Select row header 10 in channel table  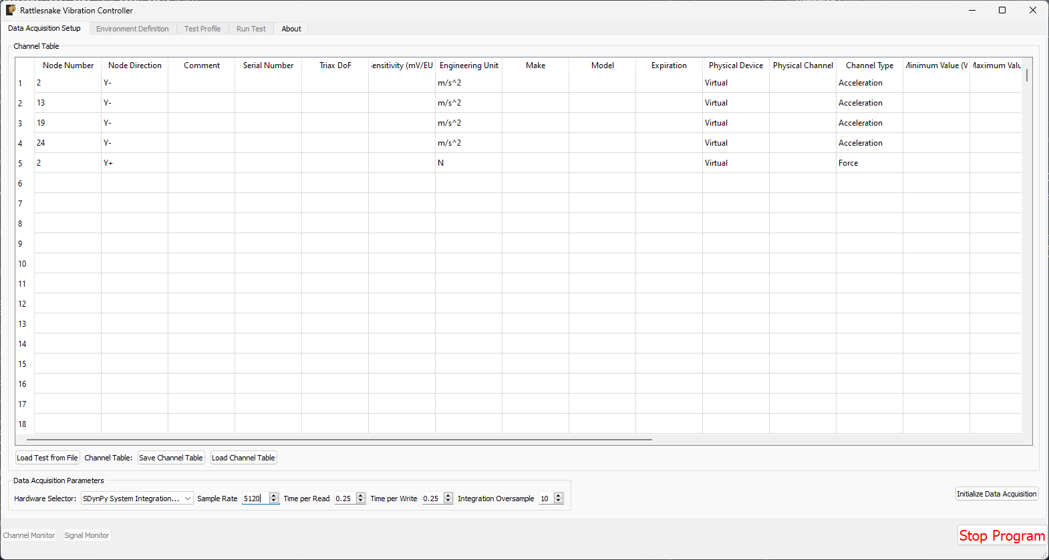coord(25,263)
